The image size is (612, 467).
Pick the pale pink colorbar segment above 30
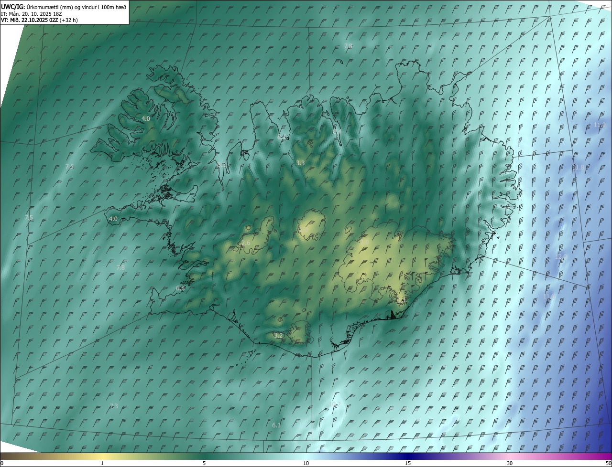coord(510,456)
